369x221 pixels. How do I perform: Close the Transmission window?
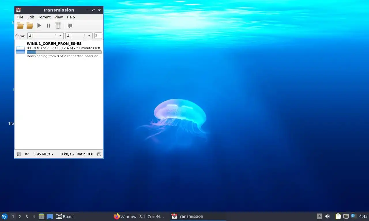(99, 10)
